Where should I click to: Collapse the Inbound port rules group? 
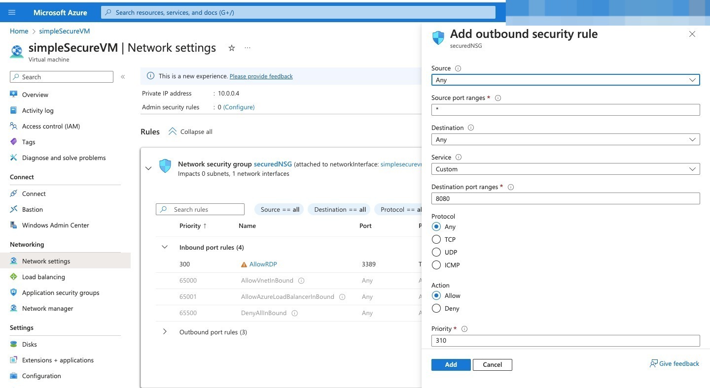click(x=165, y=247)
